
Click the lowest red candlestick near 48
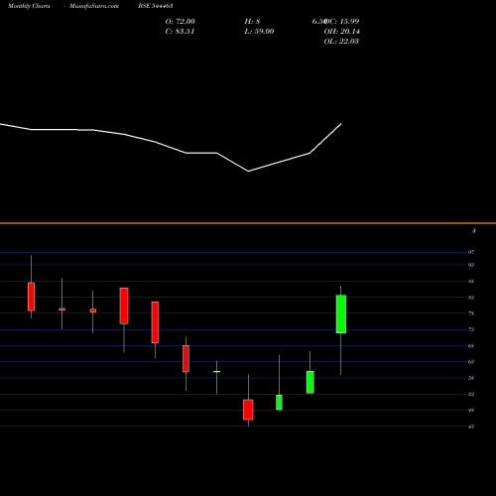click(248, 410)
